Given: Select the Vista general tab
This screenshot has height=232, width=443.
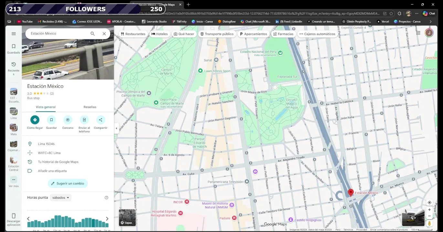Looking at the screenshot, I should tap(46, 107).
